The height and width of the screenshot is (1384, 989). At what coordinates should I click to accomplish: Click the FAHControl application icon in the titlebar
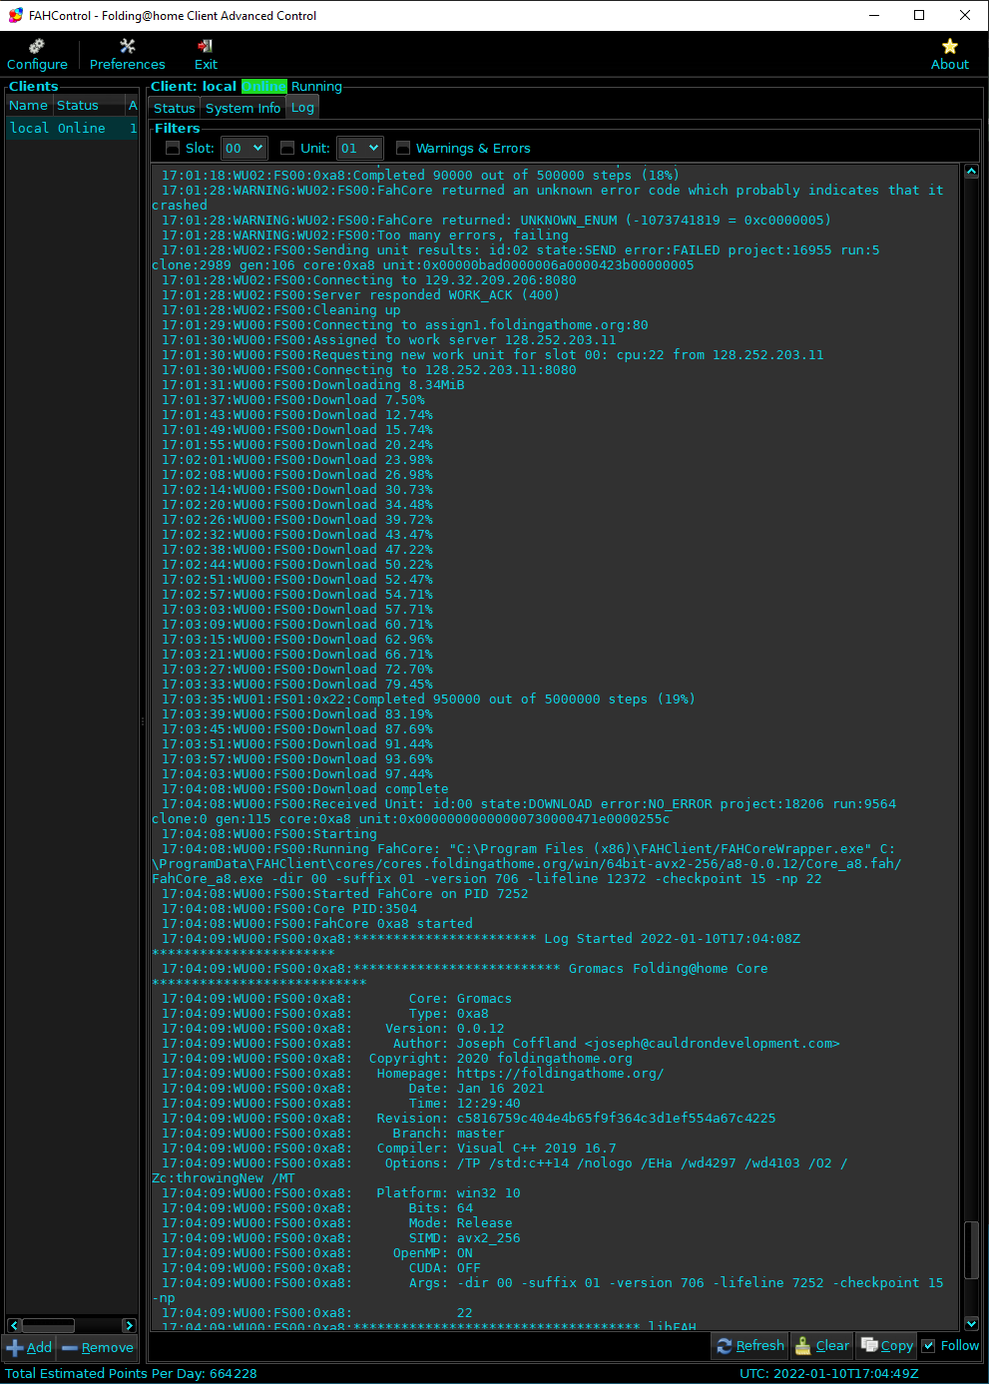[x=14, y=14]
